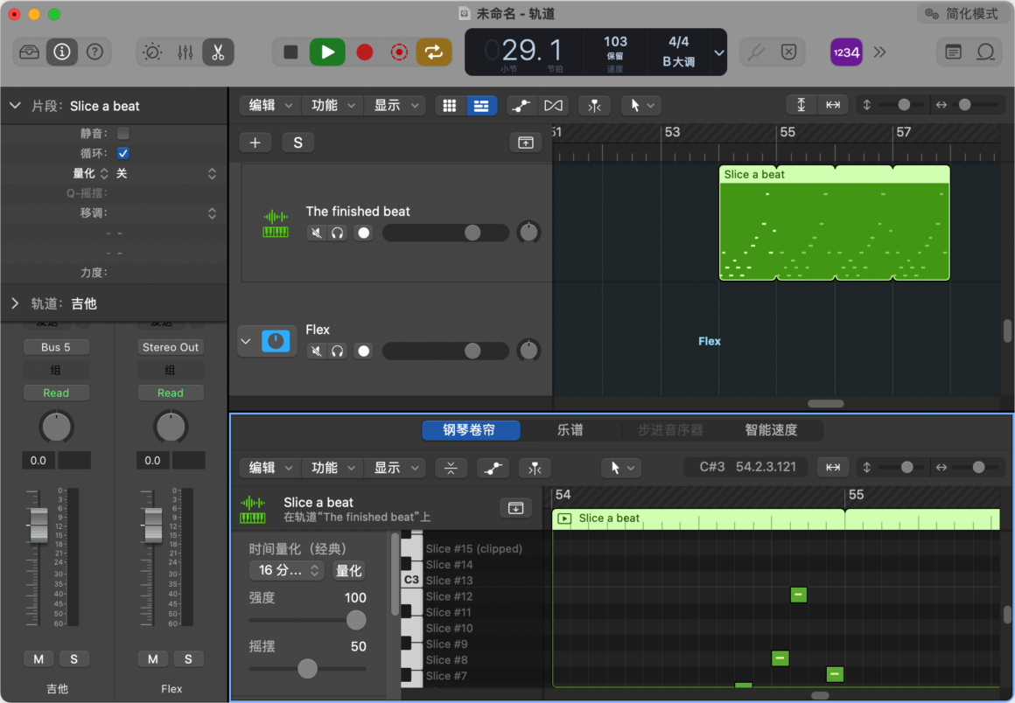Open the tracks area 显示 menu
1015x703 pixels.
coord(395,106)
